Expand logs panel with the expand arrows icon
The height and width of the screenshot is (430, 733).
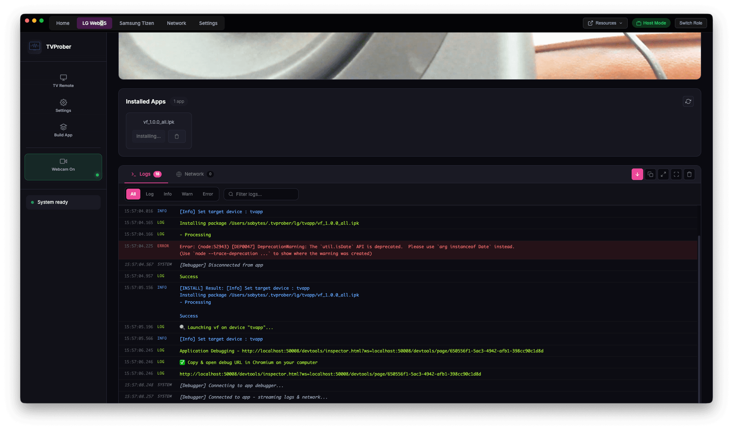point(663,174)
